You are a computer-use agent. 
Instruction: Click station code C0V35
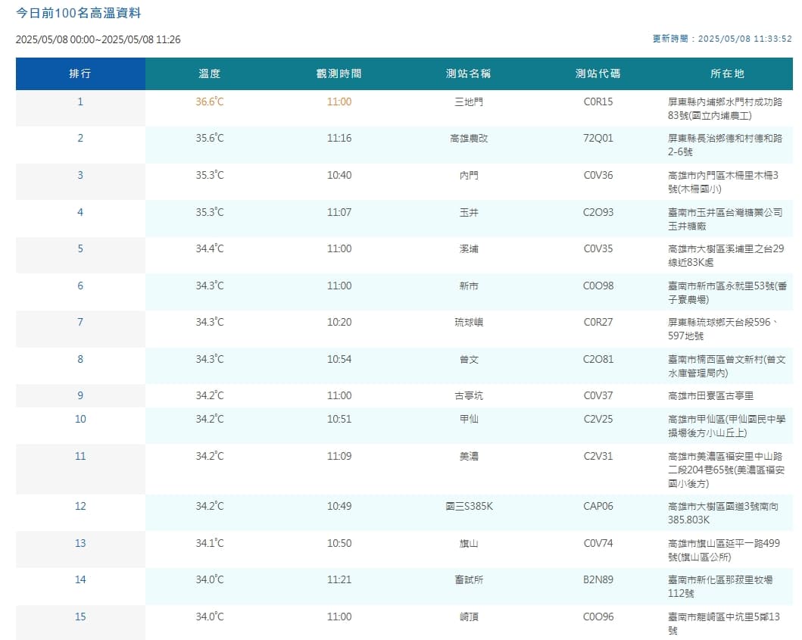tap(598, 248)
